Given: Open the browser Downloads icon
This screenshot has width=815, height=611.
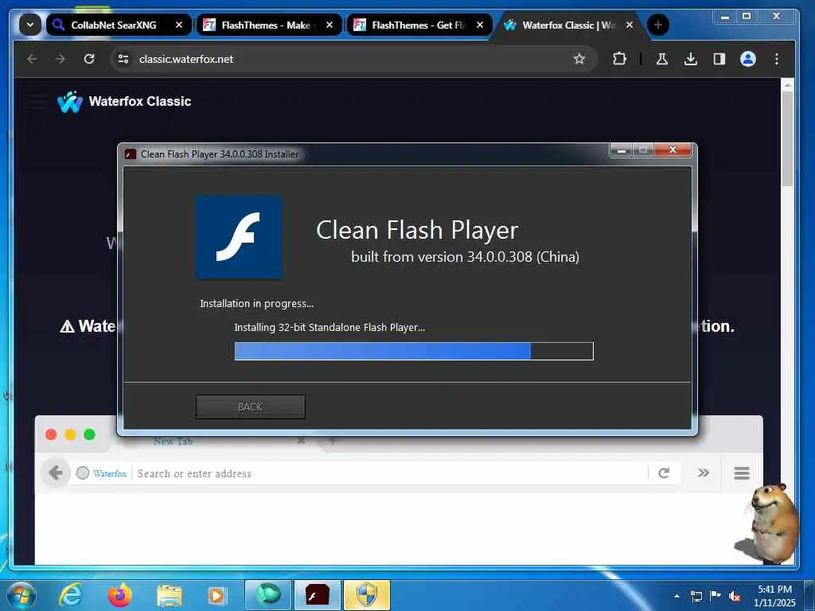Looking at the screenshot, I should point(690,59).
